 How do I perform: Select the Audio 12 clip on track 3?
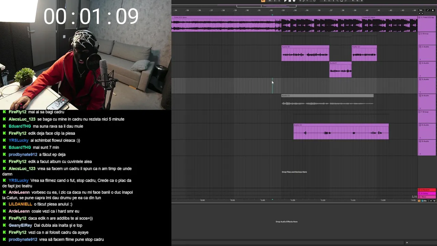click(x=364, y=53)
